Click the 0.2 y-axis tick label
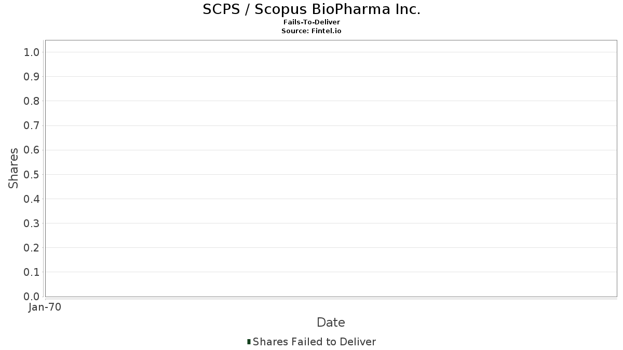The height and width of the screenshot is (350, 623). 32,248
